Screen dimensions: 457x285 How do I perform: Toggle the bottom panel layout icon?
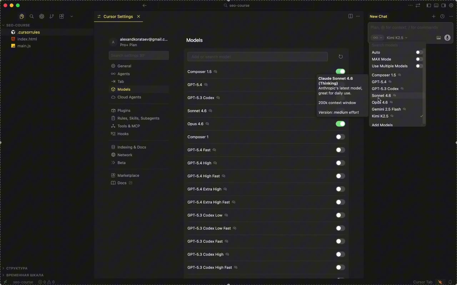[436, 5]
